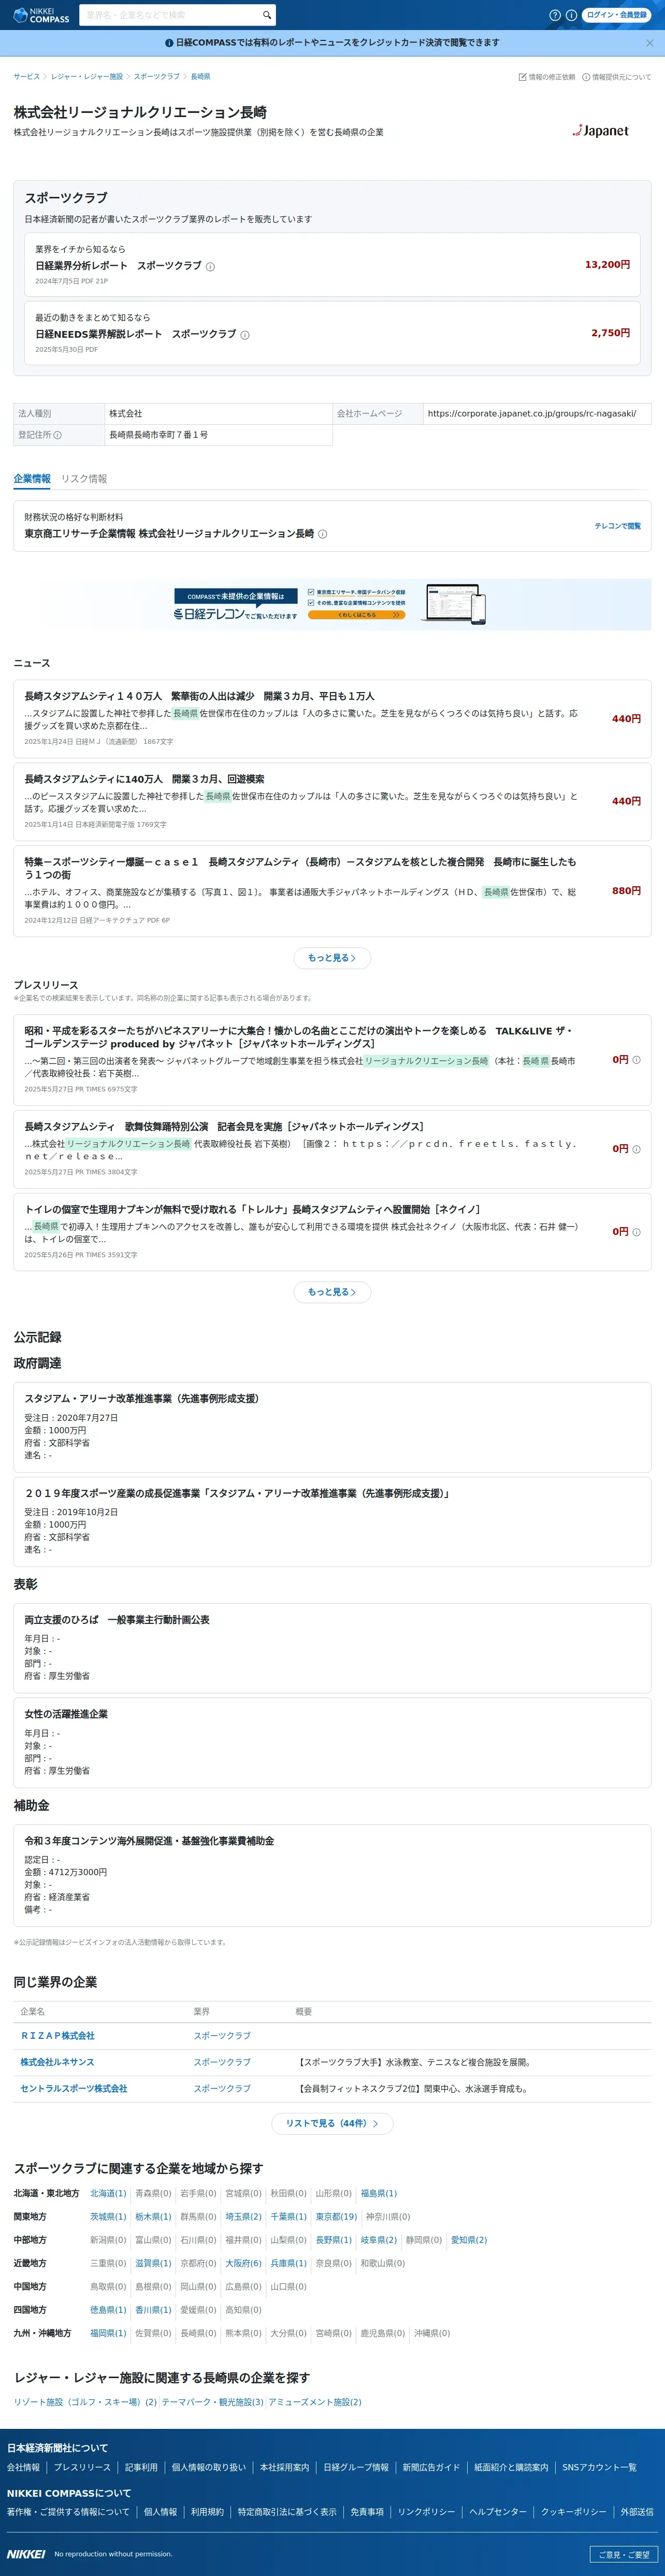Open 大阪府(6) region link
Viewport: 665px width, 2576px height.
(x=243, y=2263)
